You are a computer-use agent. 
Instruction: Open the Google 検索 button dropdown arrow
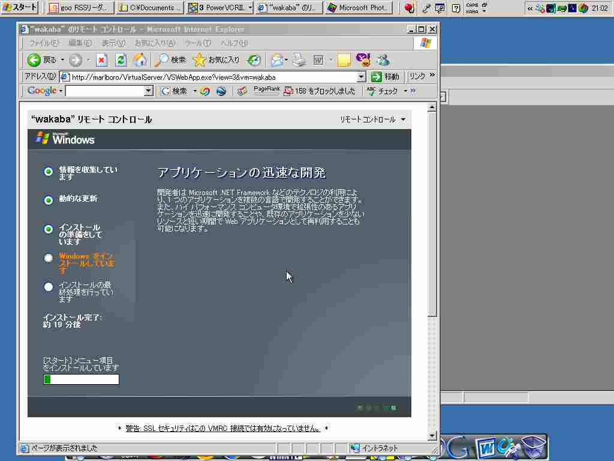(195, 91)
